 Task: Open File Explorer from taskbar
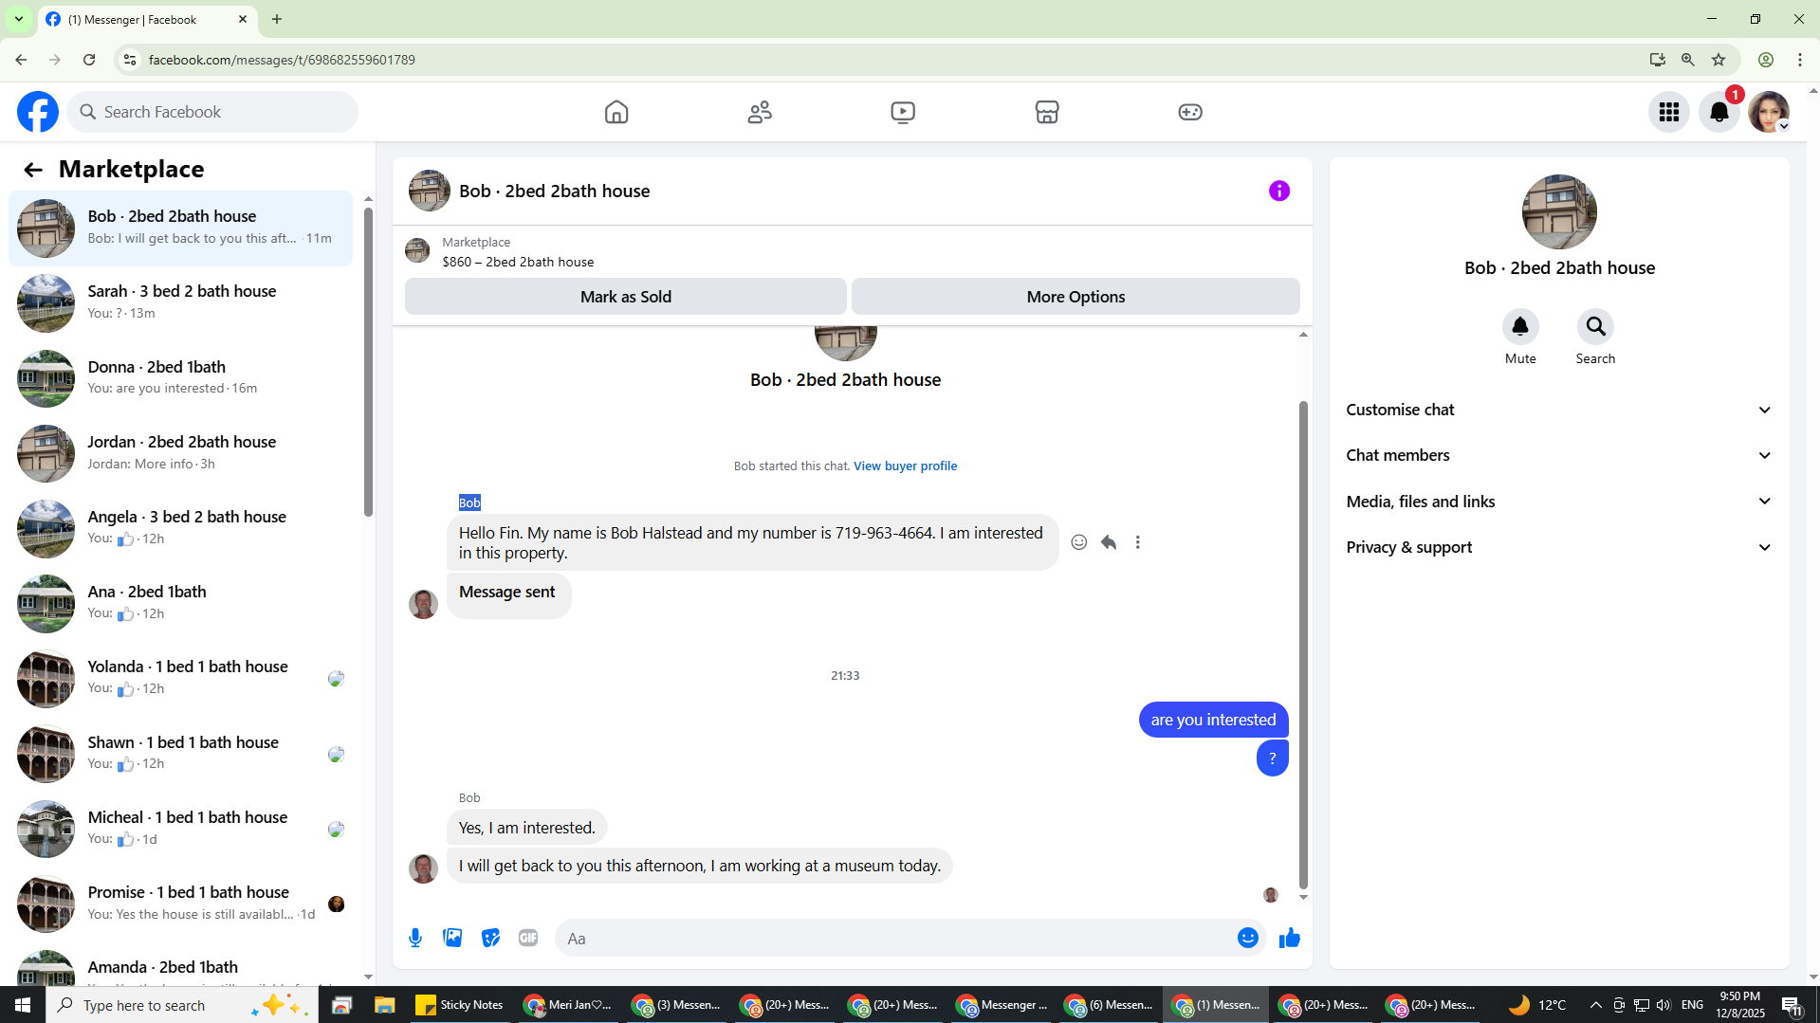click(384, 1005)
